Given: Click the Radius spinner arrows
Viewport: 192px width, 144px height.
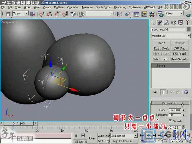Looking at the screenshot, I should coord(183,110).
